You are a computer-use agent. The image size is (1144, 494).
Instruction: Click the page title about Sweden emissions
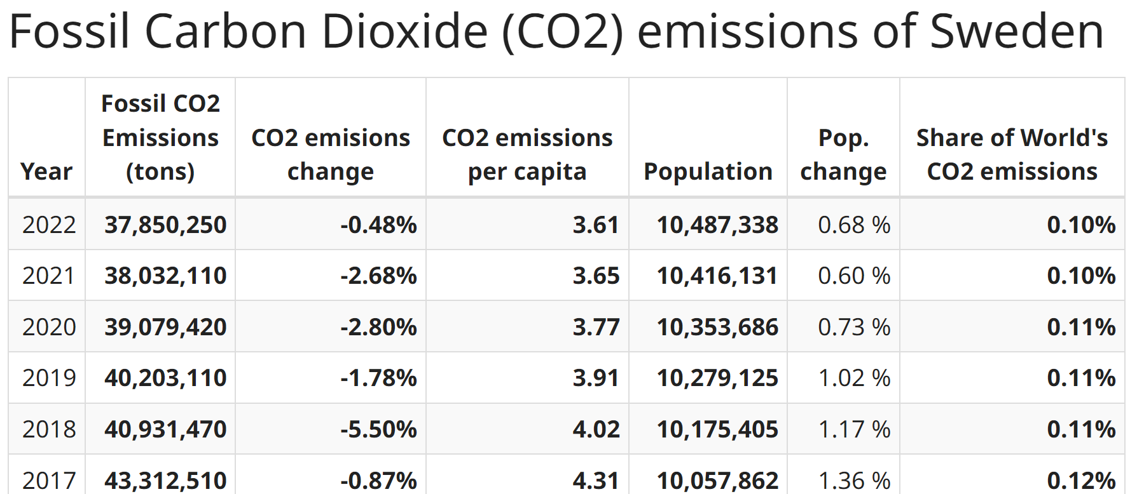[556, 30]
